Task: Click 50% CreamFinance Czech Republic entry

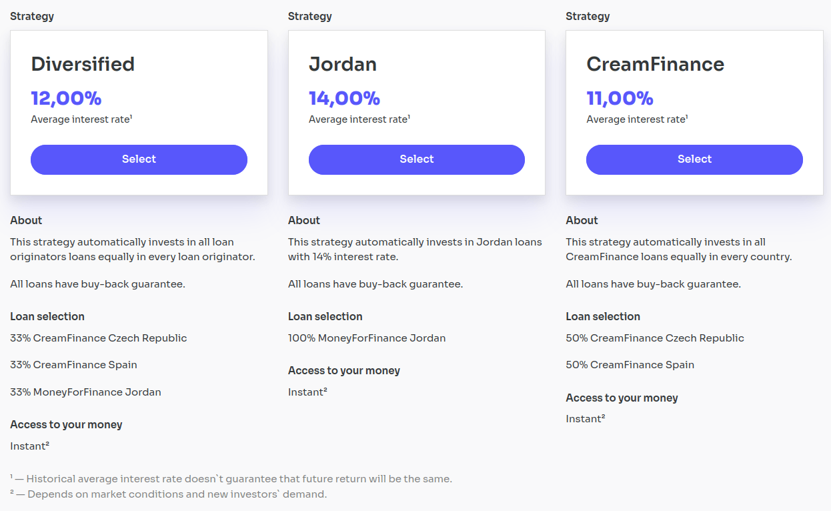Action: 655,338
